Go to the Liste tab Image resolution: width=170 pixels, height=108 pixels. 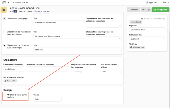pyautogui.click(x=10, y=11)
